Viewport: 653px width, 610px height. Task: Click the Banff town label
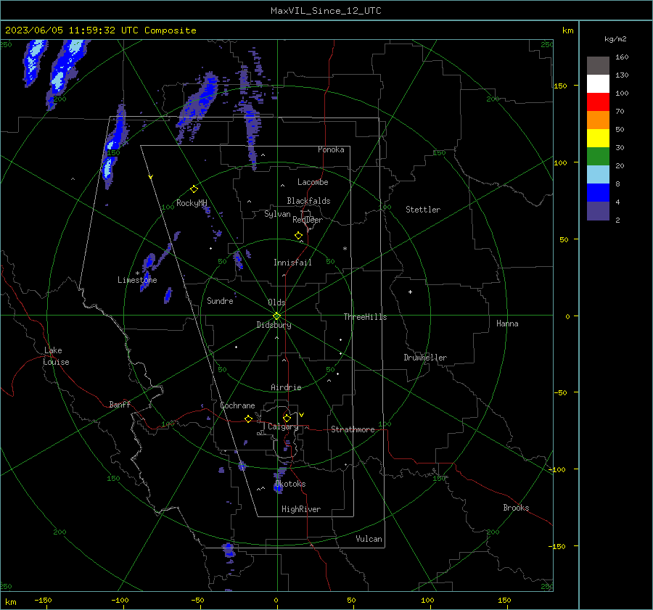point(120,404)
